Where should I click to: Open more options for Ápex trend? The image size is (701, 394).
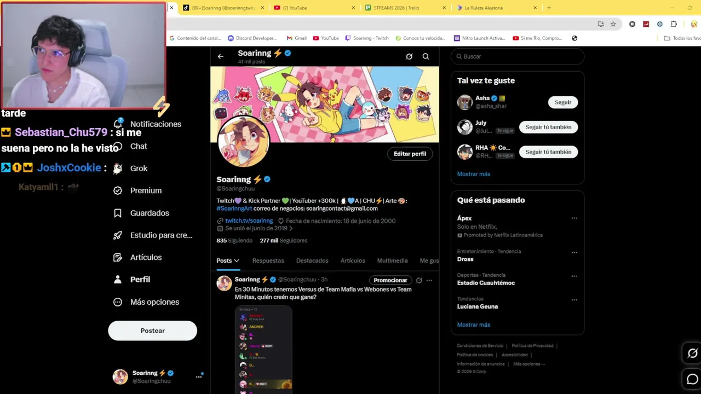coord(574,218)
